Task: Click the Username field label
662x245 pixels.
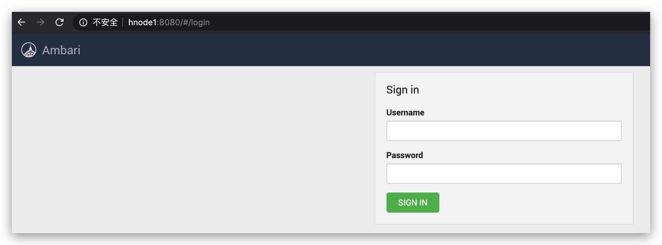Action: [405, 112]
